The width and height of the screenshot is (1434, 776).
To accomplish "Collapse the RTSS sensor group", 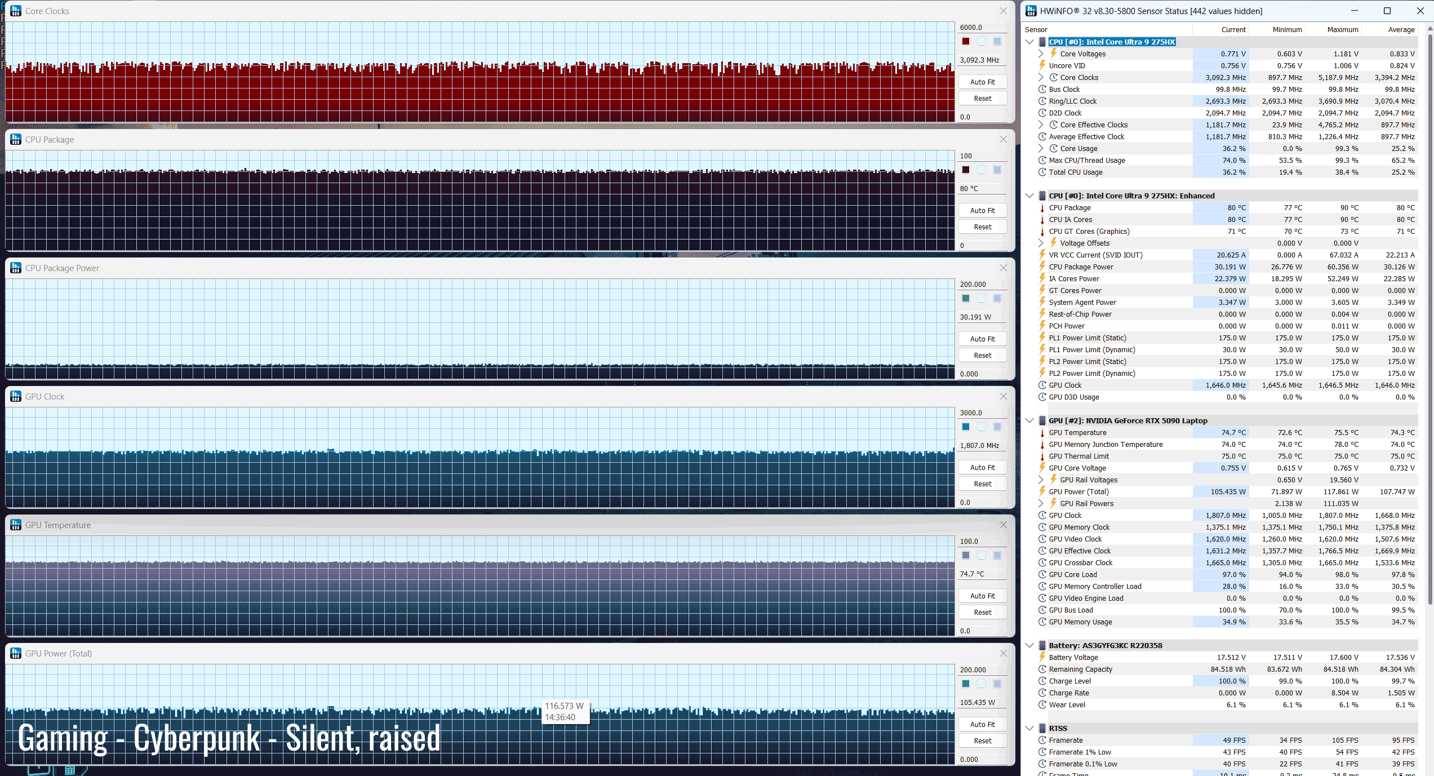I will point(1029,729).
